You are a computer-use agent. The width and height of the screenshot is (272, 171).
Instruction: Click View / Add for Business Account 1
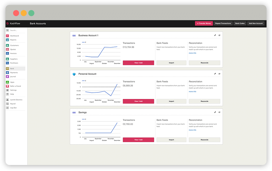click(138, 63)
